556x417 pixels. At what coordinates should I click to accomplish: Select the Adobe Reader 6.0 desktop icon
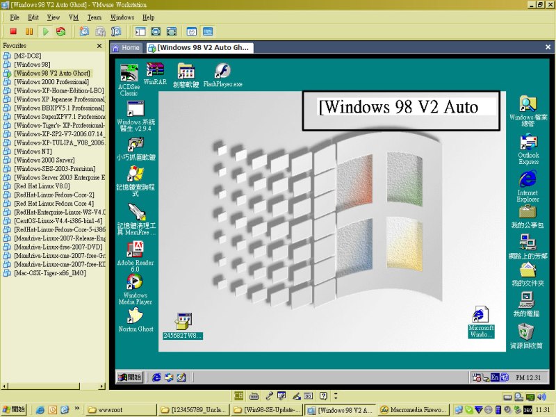click(x=135, y=256)
